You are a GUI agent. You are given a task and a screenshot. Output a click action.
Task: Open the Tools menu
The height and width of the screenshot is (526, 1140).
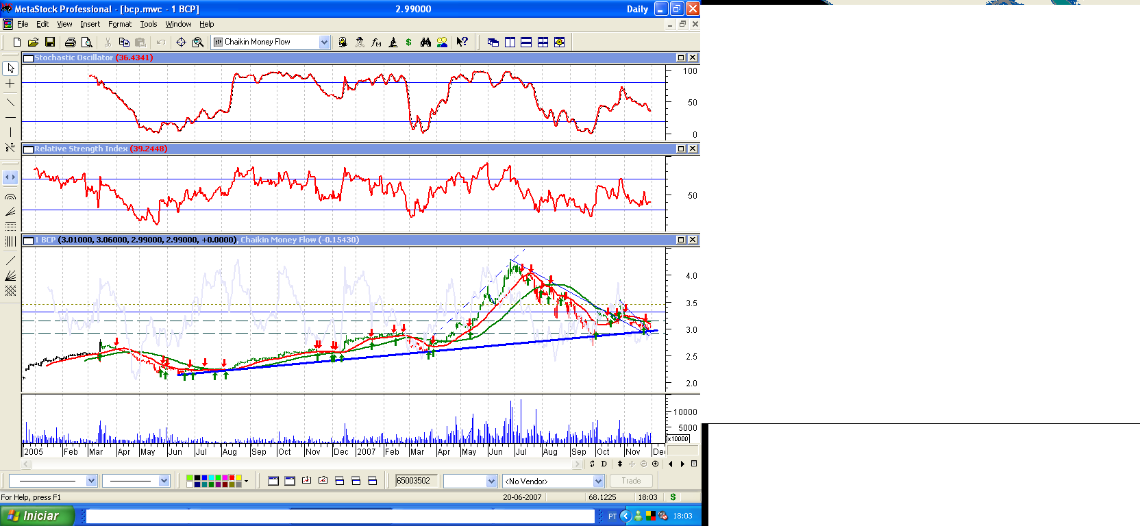(149, 24)
